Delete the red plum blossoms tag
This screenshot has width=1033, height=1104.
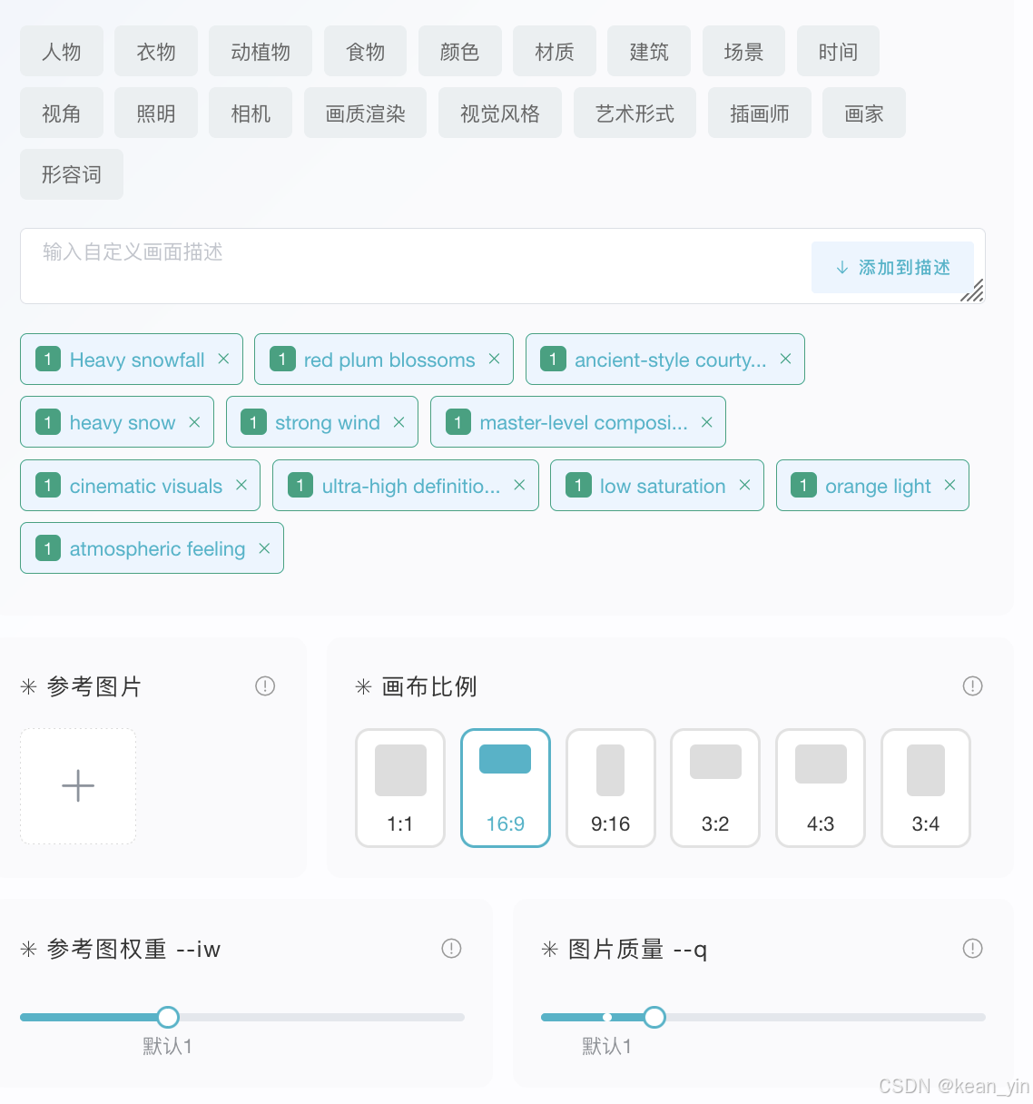pos(494,359)
